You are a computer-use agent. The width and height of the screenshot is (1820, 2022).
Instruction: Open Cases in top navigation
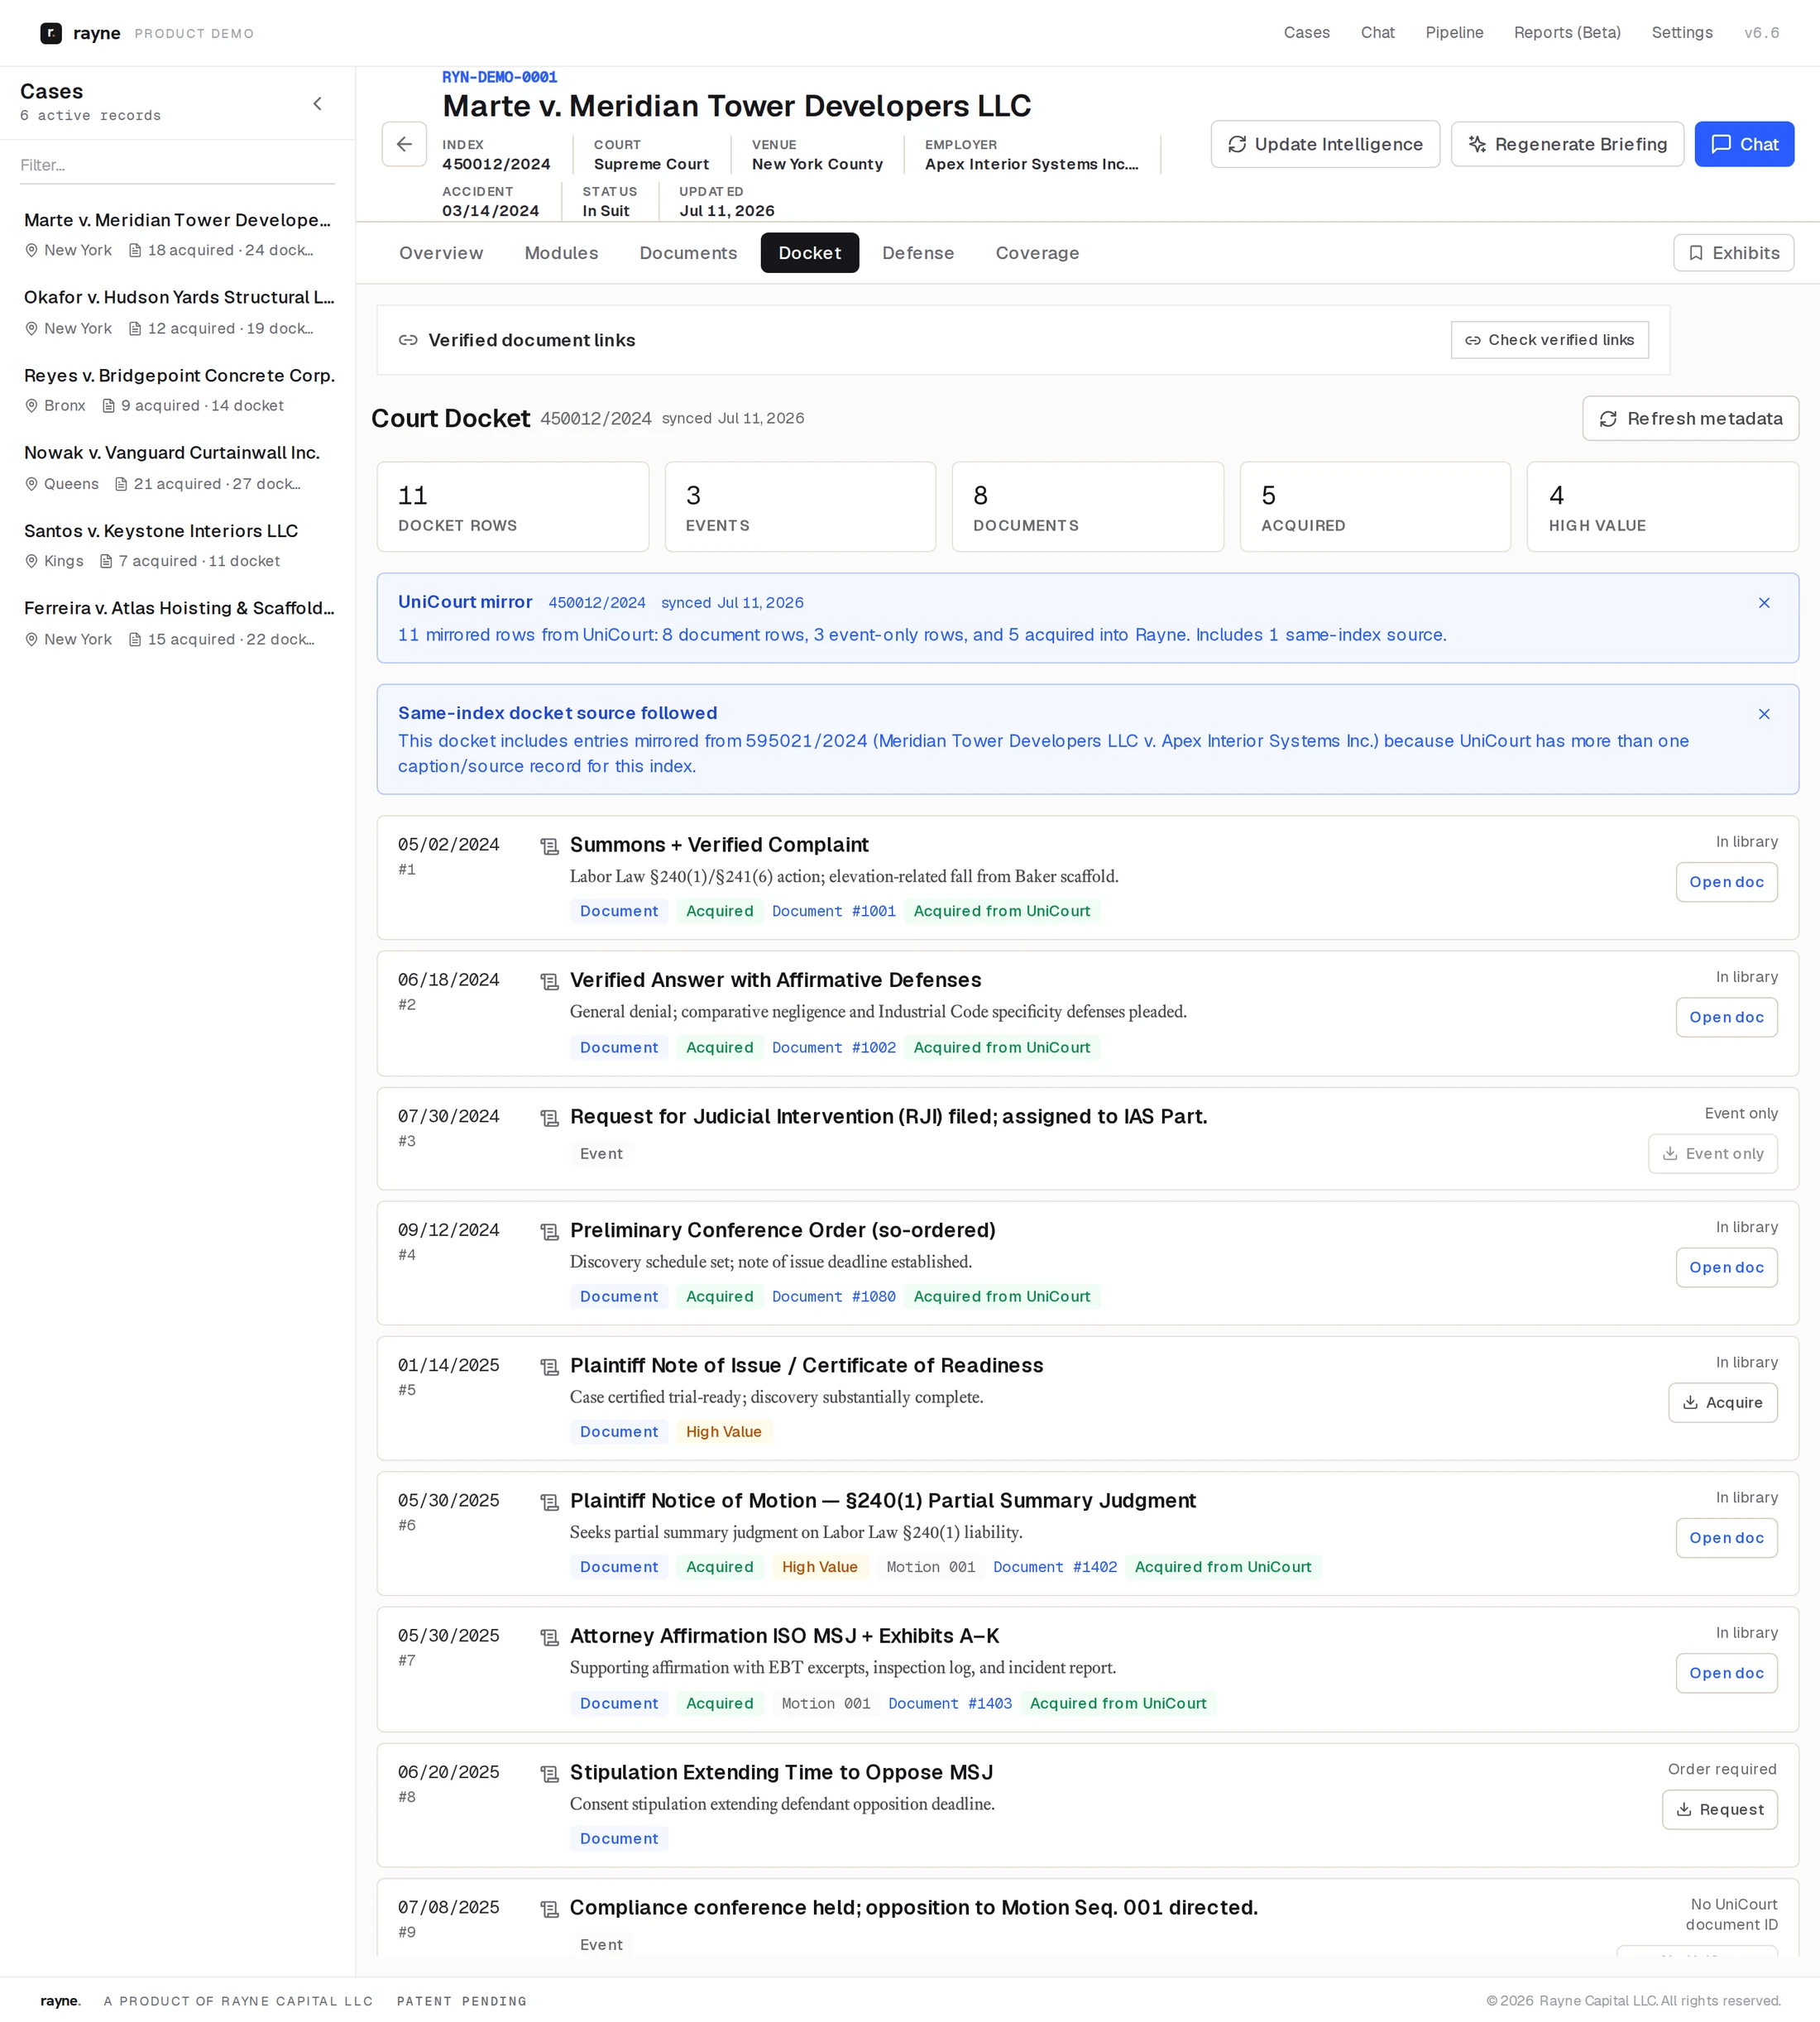[x=1306, y=33]
